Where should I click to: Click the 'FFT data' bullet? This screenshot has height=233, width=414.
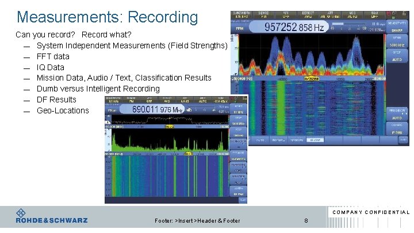point(53,56)
